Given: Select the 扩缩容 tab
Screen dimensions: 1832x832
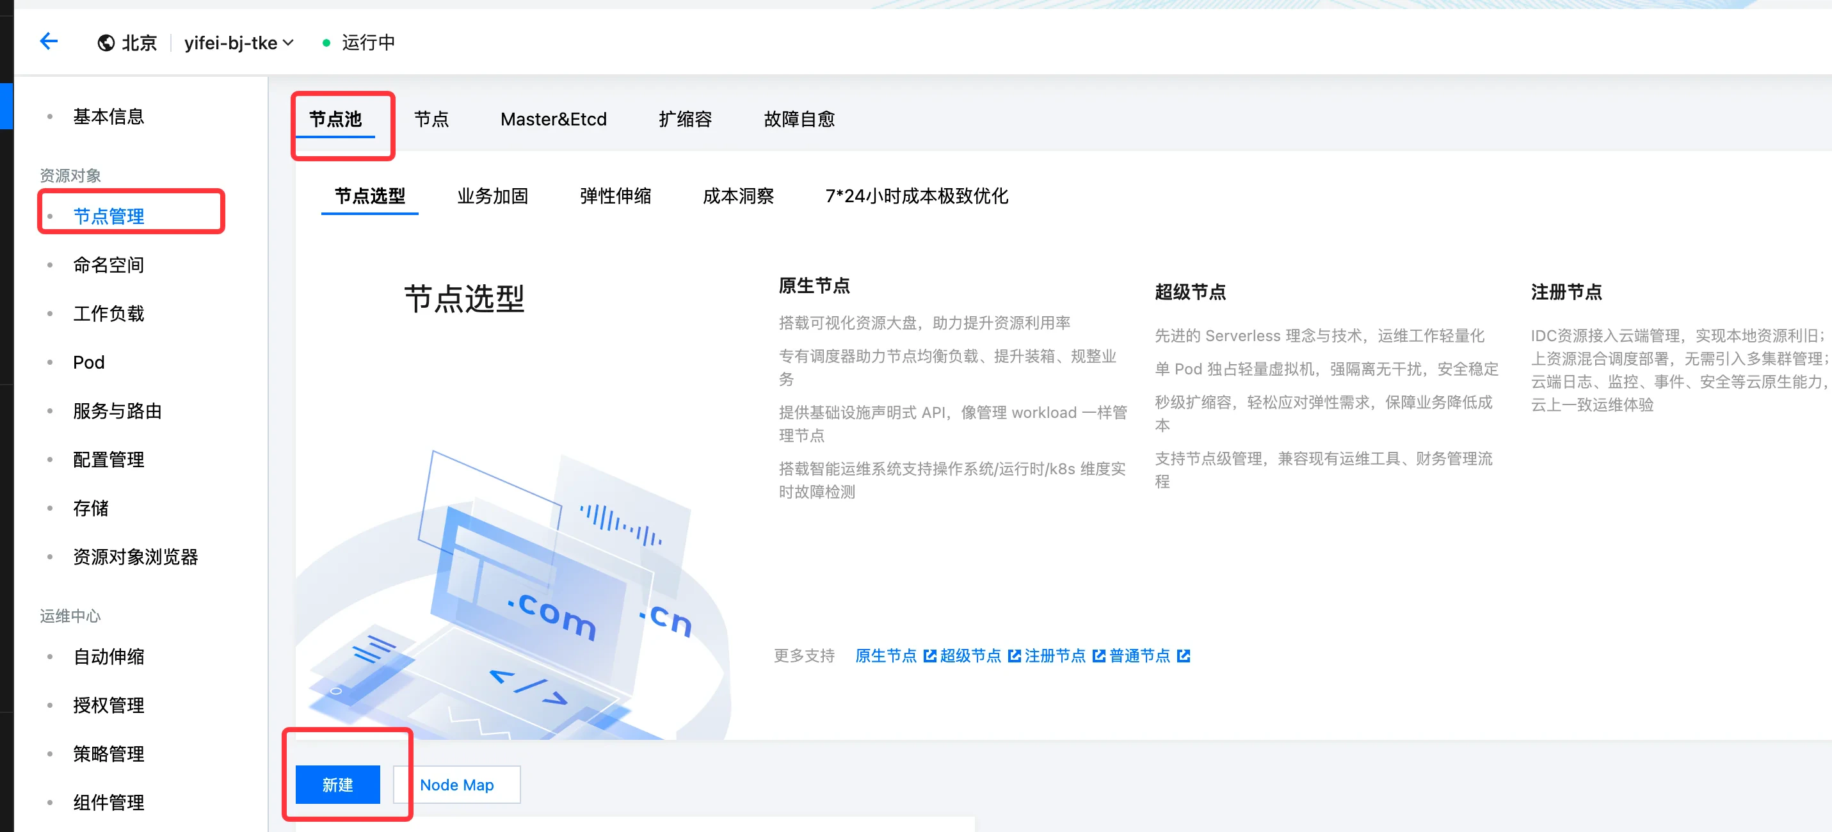Looking at the screenshot, I should [685, 119].
